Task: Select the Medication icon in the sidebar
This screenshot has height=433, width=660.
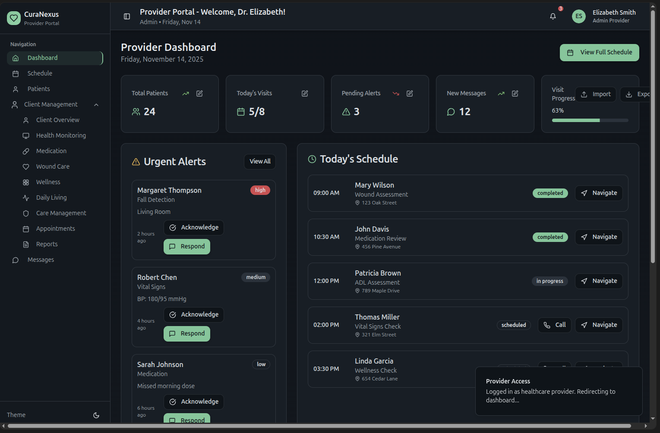Action: point(26,151)
